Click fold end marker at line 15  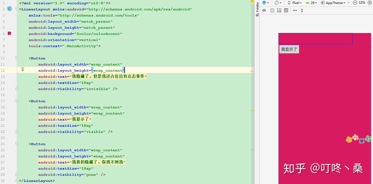click(x=17, y=88)
